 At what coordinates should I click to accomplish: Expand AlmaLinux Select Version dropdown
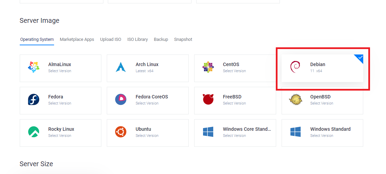60,71
